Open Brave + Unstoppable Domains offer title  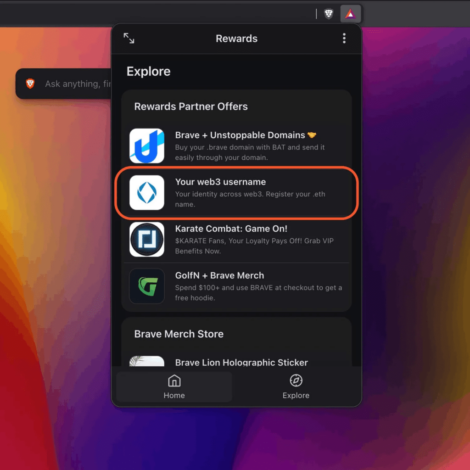246,135
